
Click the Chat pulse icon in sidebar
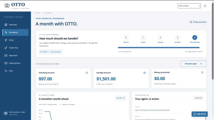(x=6, y=71)
